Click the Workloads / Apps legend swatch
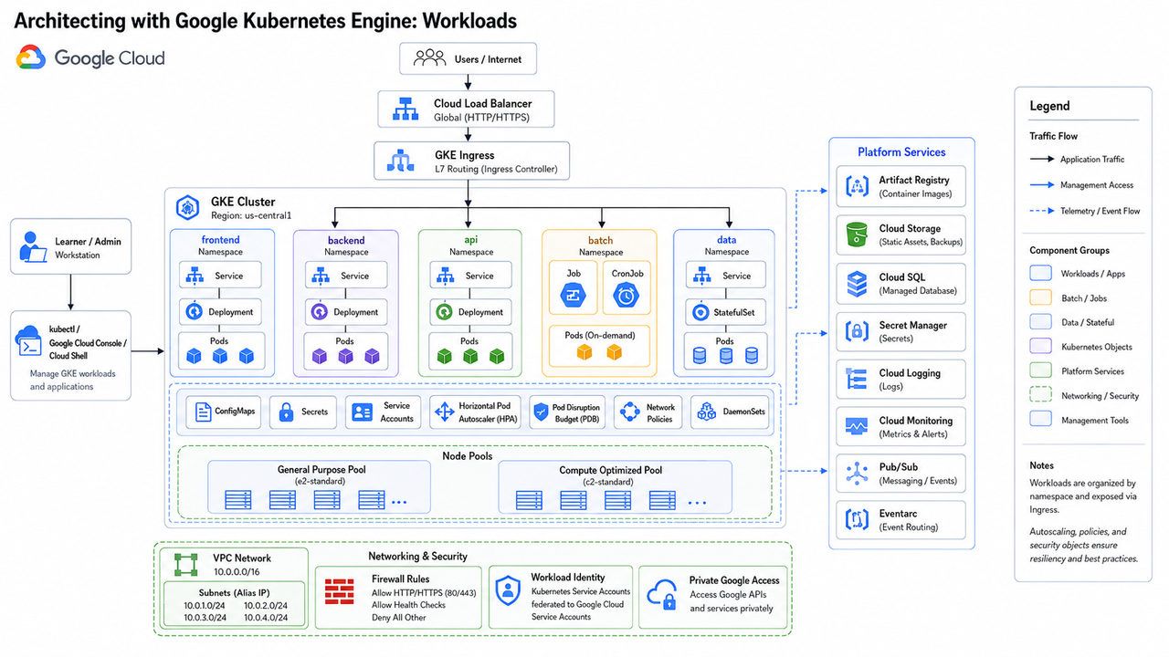Image resolution: width=1169 pixels, height=657 pixels. coord(1041,274)
